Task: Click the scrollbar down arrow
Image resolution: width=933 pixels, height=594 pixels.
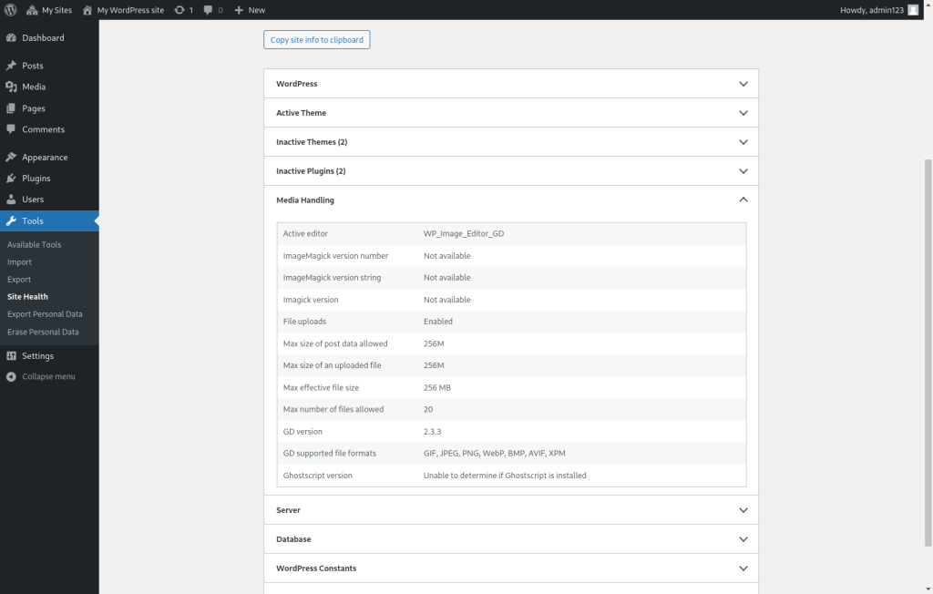Action: (928, 589)
